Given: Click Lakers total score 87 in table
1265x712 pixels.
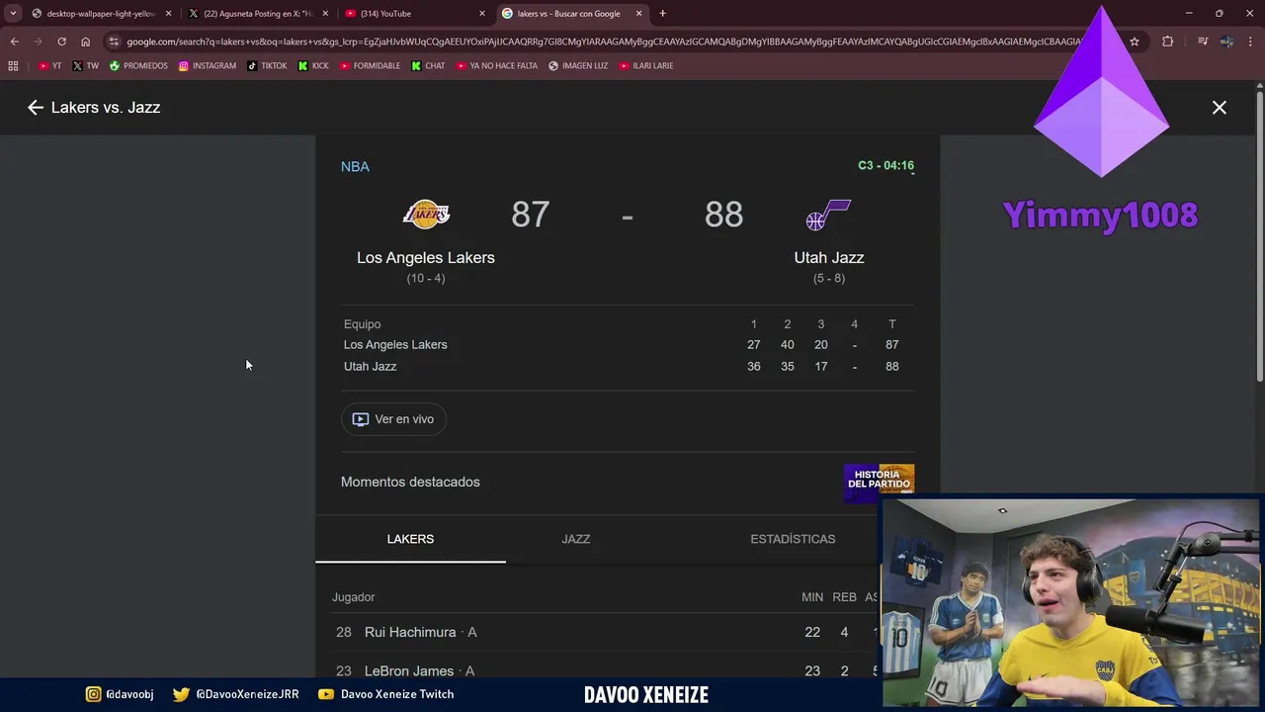Looking at the screenshot, I should (892, 345).
